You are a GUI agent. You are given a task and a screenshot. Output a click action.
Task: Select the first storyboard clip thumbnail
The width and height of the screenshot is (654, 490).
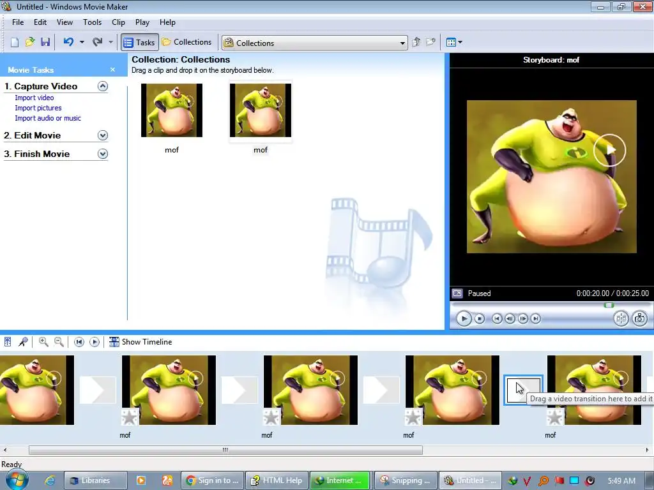pyautogui.click(x=36, y=390)
